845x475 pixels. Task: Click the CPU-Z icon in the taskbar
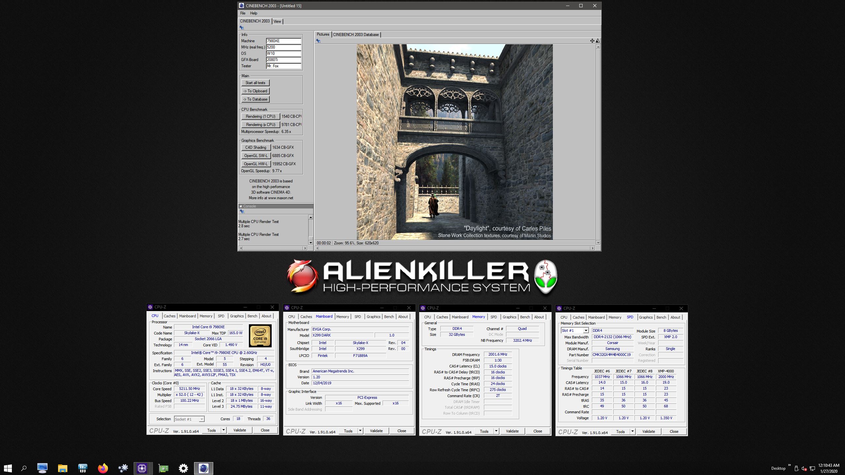click(x=142, y=468)
